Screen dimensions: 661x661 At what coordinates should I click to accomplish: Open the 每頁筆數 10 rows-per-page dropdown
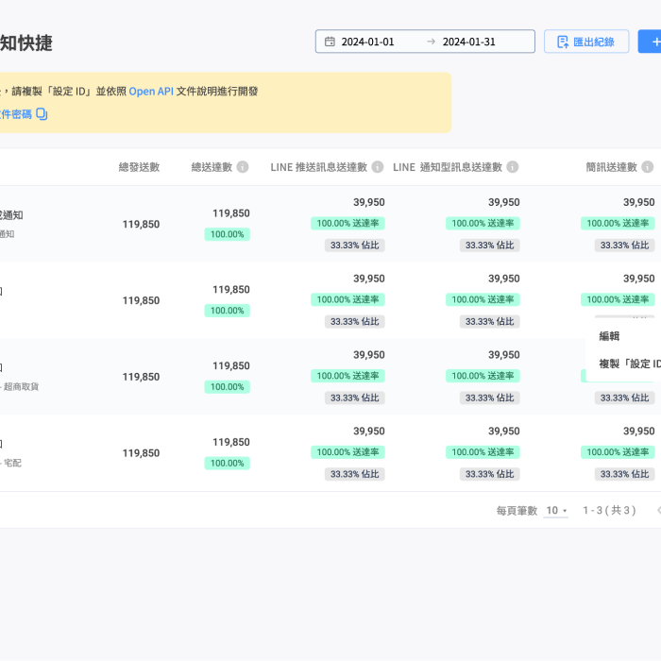pos(556,511)
